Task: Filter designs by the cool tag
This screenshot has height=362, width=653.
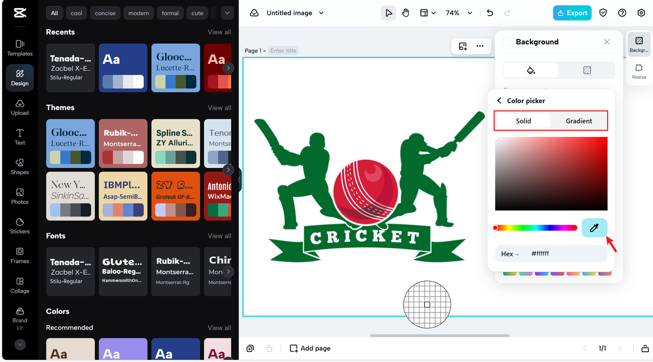Action: (77, 13)
